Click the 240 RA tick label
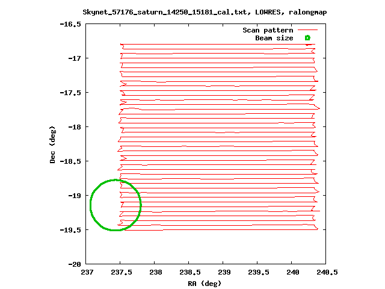Screen dimensions: 385x289 (x=293, y=272)
